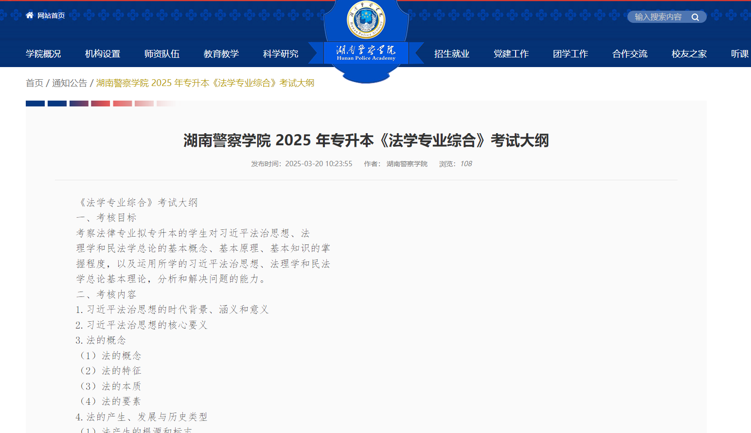Click item 2. 习近平法治思想的核心要义
Viewport: 751px width, 433px height.
(x=142, y=325)
